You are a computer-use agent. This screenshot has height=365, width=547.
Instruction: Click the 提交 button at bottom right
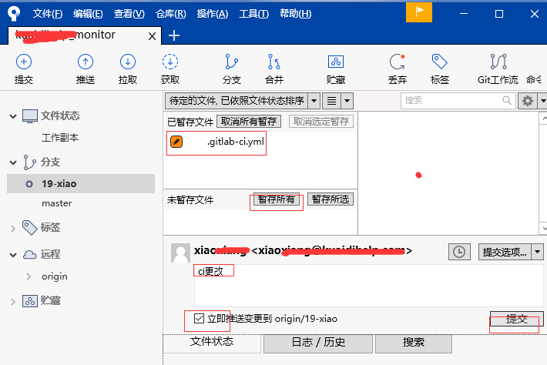[x=517, y=319]
